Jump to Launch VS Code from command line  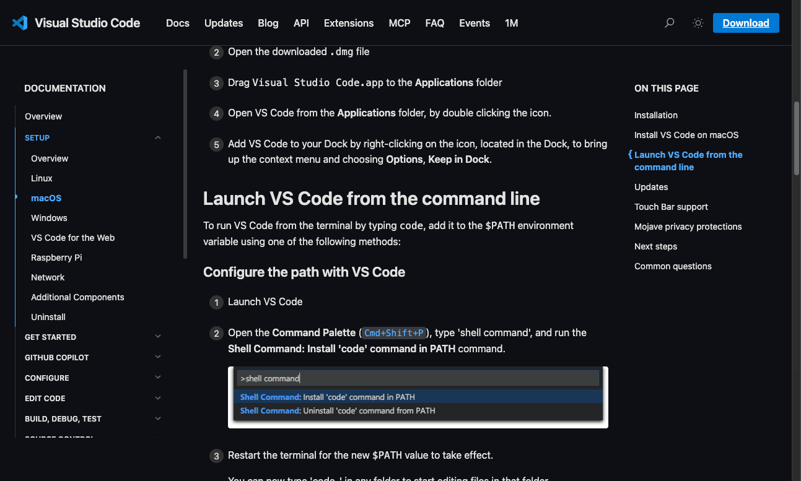point(688,161)
